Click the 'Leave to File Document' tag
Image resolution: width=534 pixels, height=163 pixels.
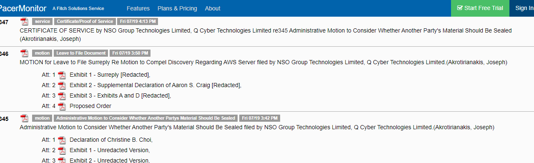click(x=81, y=53)
